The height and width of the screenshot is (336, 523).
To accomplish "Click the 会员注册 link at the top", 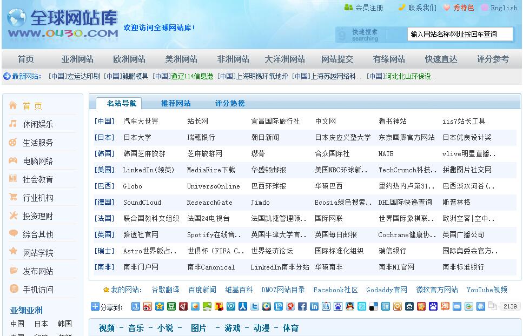I will (369, 8).
